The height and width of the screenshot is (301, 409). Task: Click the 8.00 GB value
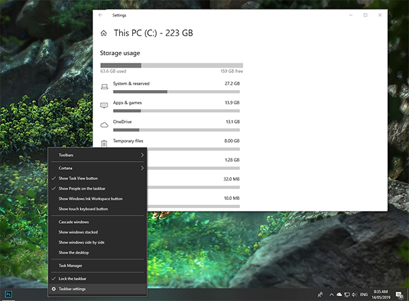pyautogui.click(x=232, y=141)
